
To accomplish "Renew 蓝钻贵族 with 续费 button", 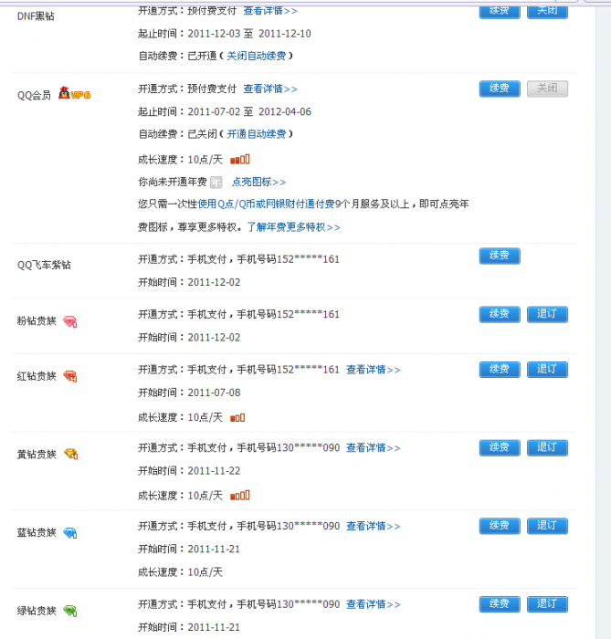I will click(x=500, y=526).
